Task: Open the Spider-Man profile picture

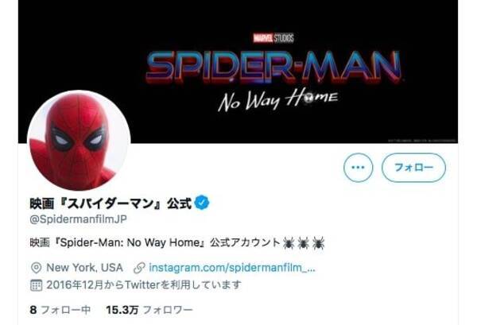Action: click(x=79, y=141)
